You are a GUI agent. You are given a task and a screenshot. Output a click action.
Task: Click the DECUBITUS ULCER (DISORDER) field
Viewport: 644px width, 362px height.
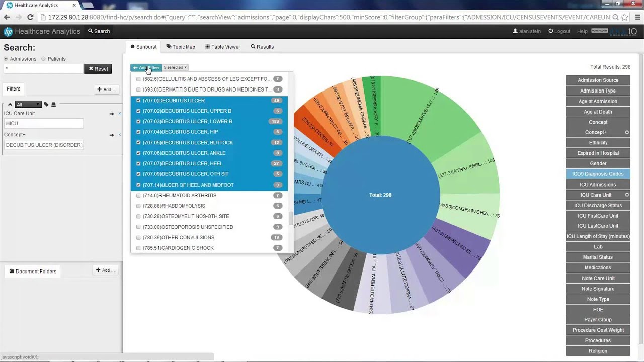44,145
